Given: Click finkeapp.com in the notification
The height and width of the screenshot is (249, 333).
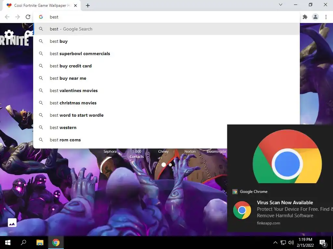Looking at the screenshot, I should click(268, 223).
